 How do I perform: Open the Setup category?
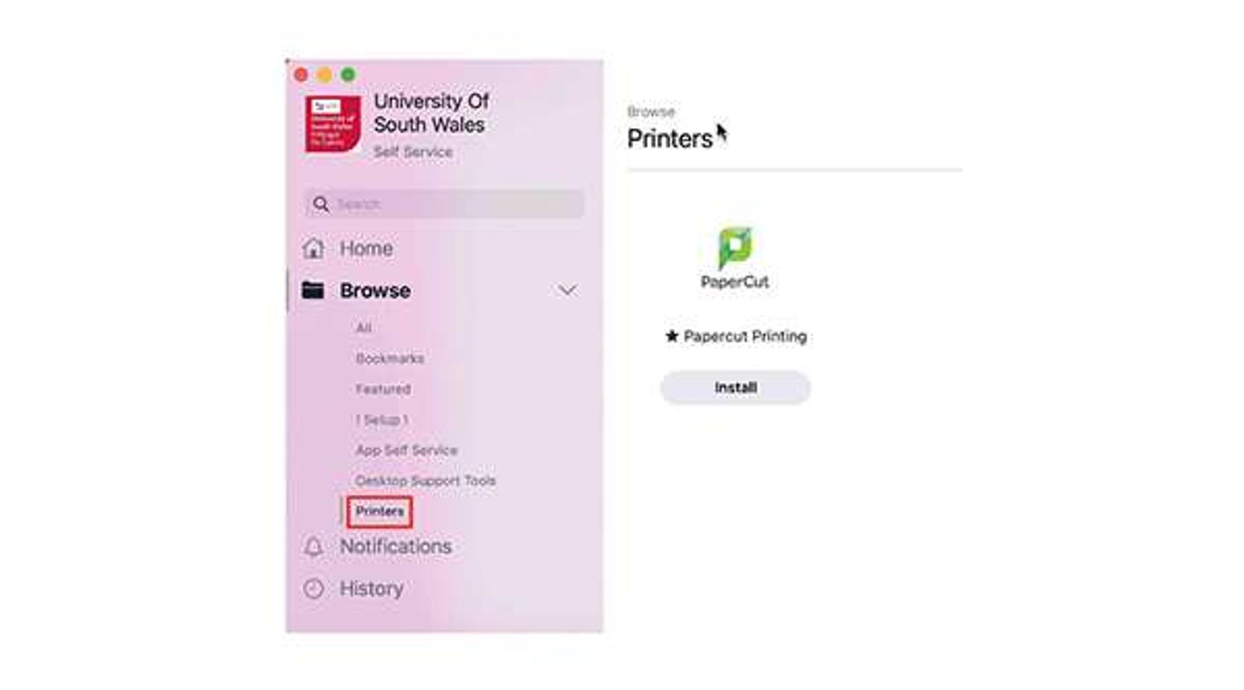click(x=382, y=420)
